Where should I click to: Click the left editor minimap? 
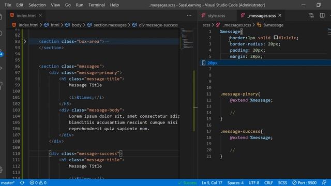click(x=187, y=39)
